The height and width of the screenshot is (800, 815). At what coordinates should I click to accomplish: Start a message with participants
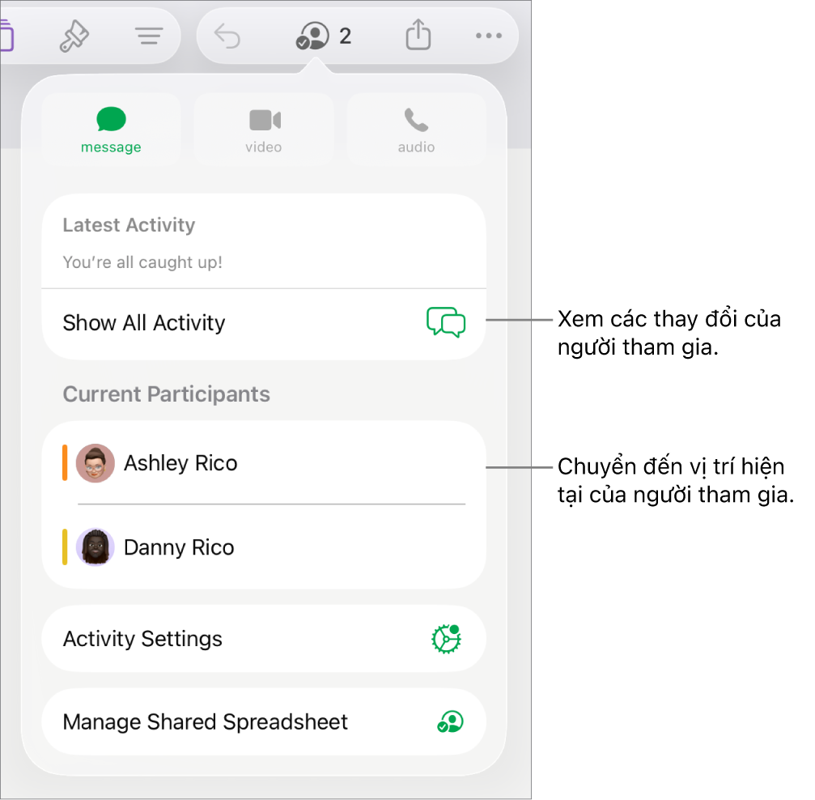111,130
